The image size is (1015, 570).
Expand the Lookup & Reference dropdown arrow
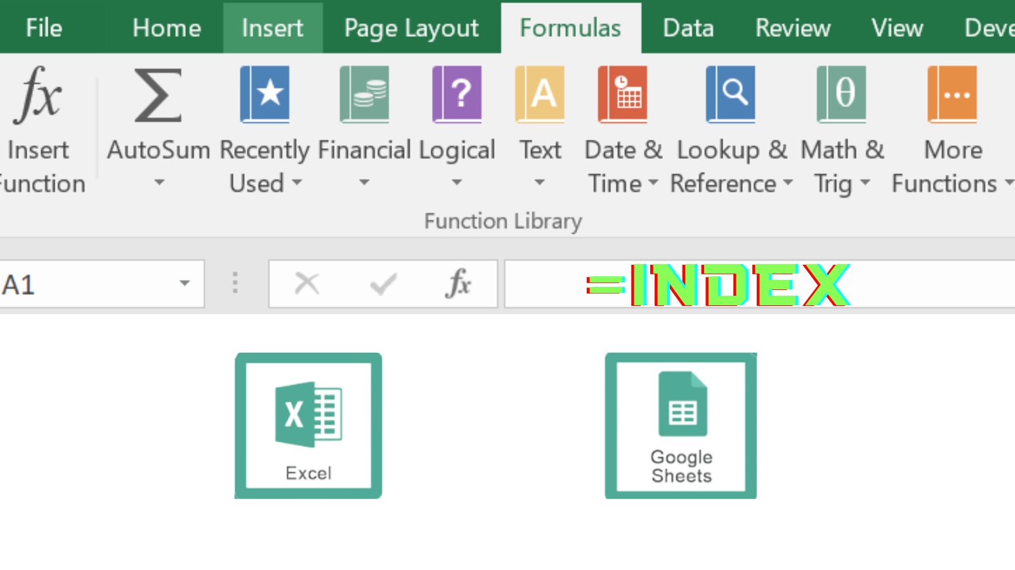pyautogui.click(x=788, y=182)
